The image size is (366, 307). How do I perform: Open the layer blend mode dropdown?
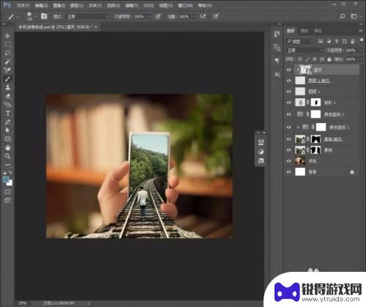tap(305, 51)
